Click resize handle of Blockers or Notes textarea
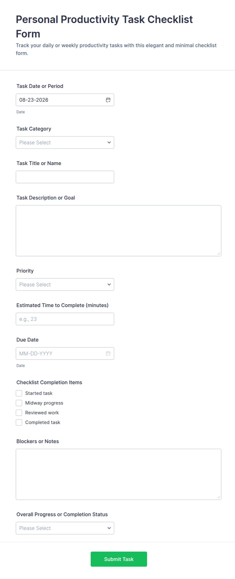The height and width of the screenshot is (579, 235). coord(219,497)
